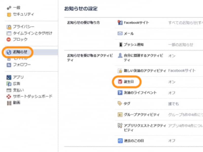The height and width of the screenshot is (152, 203).
Task: Select the セキュリティ shield icon
Action: pos(9,14)
